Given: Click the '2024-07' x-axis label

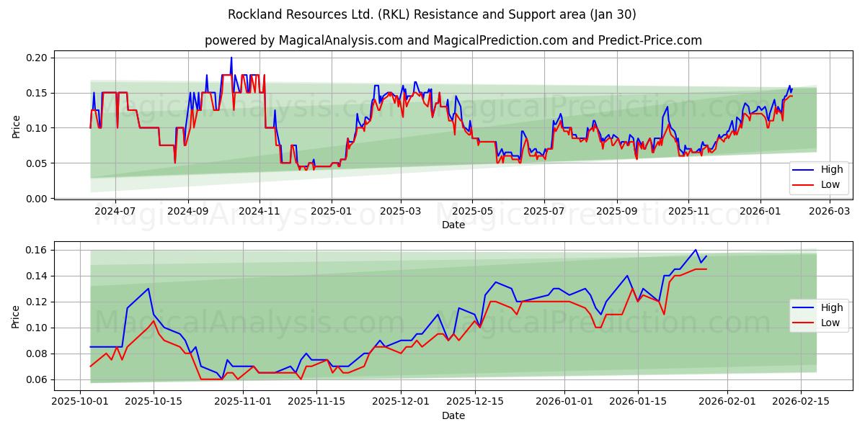Looking at the screenshot, I should click(115, 212).
